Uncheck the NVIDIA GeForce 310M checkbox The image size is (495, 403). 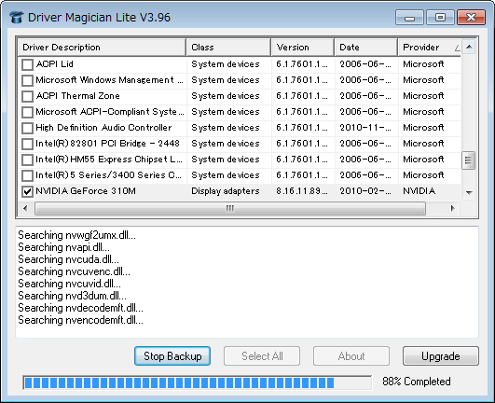[x=27, y=191]
